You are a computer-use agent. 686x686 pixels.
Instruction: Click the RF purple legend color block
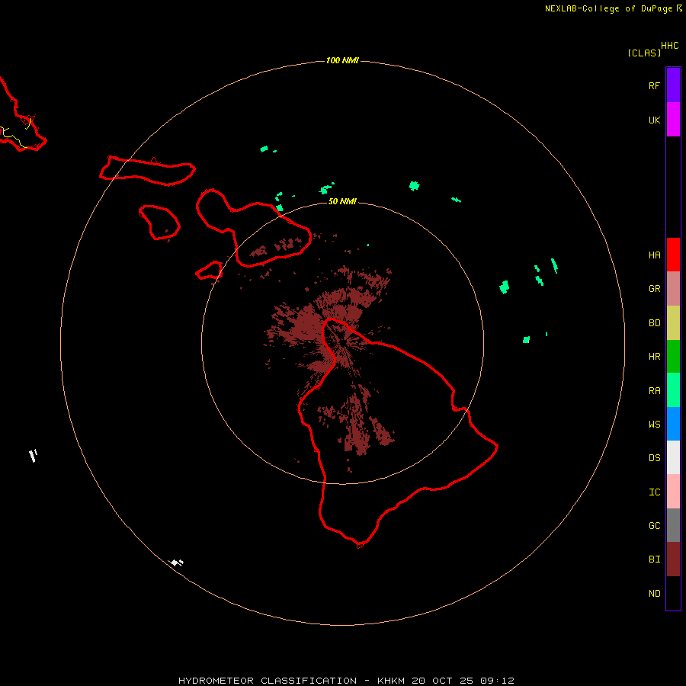[x=673, y=85]
